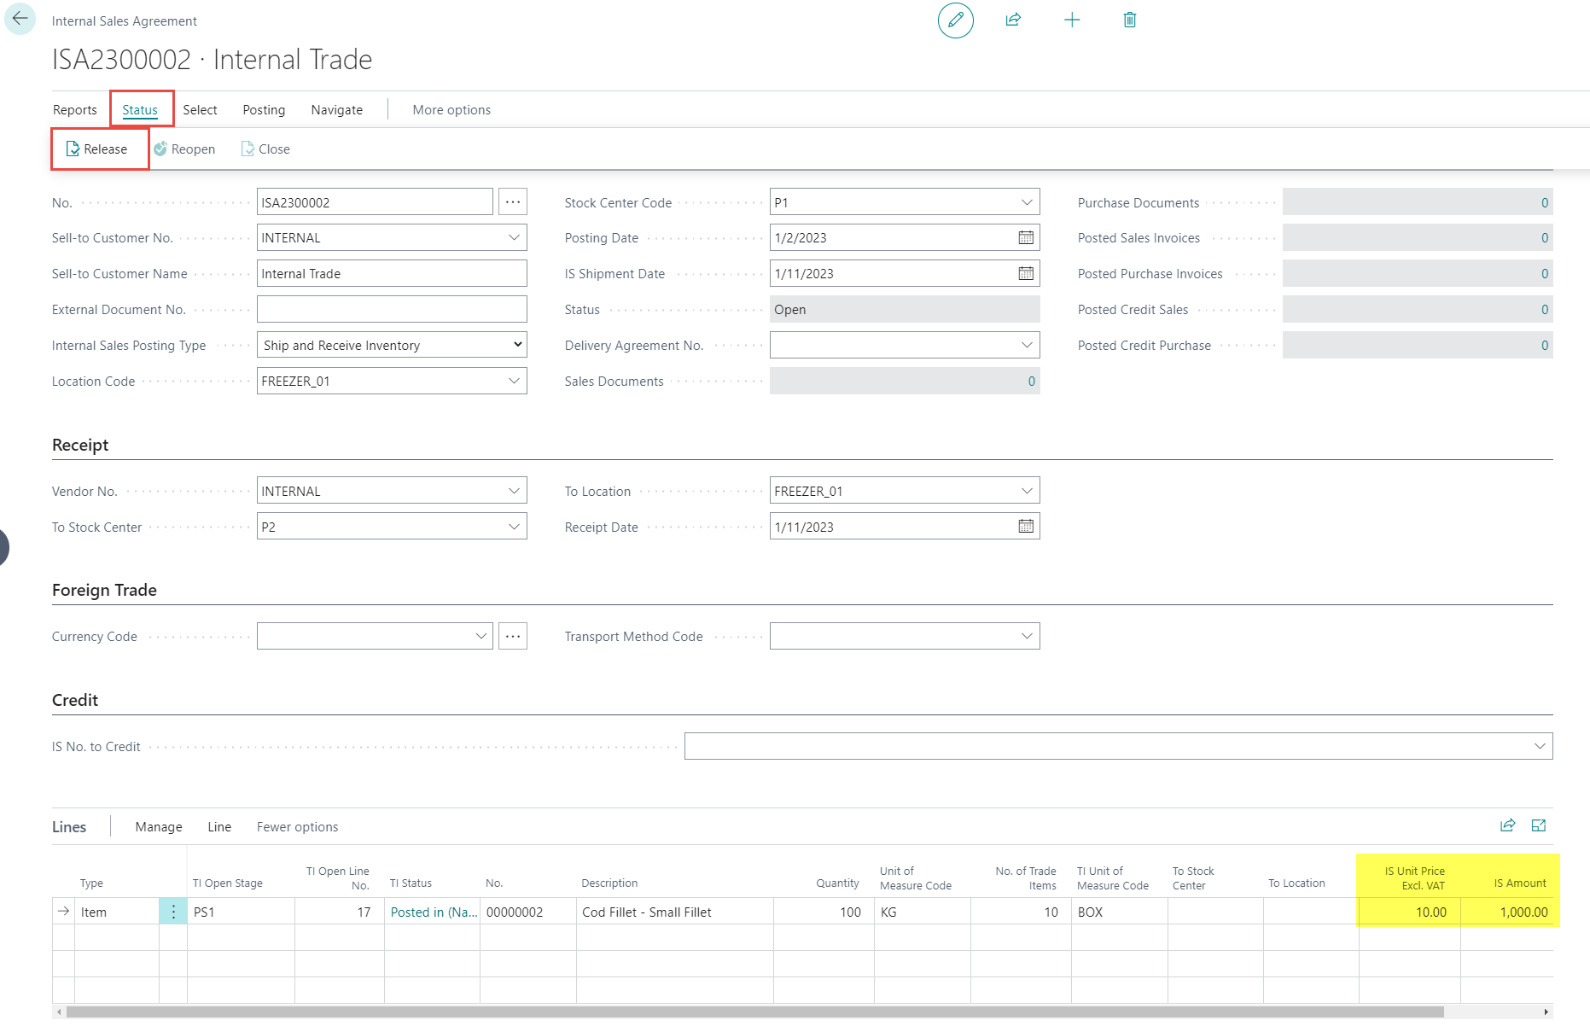Click the share icon in header
The width and height of the screenshot is (1590, 1026).
[1013, 20]
